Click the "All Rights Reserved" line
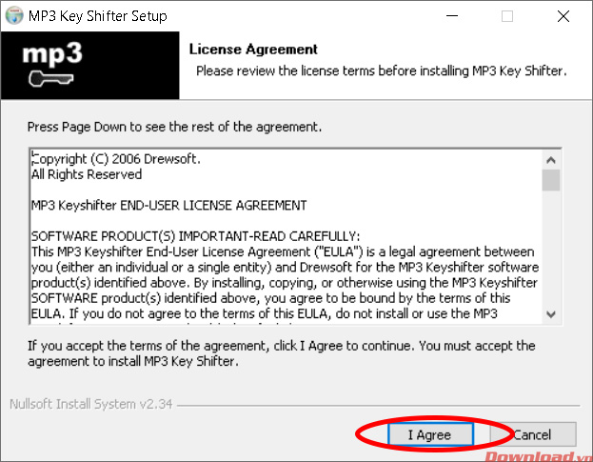The width and height of the screenshot is (593, 462). [87, 174]
